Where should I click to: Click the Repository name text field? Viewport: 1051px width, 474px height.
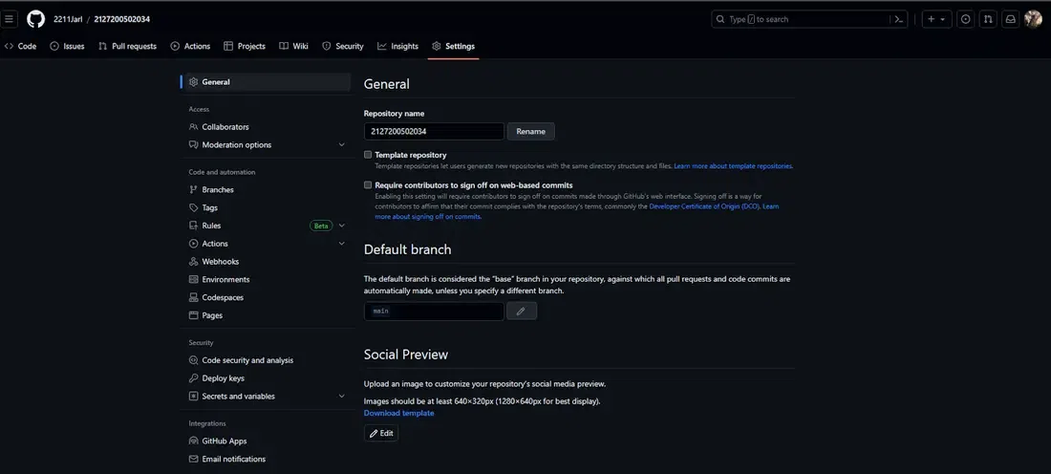coord(434,132)
